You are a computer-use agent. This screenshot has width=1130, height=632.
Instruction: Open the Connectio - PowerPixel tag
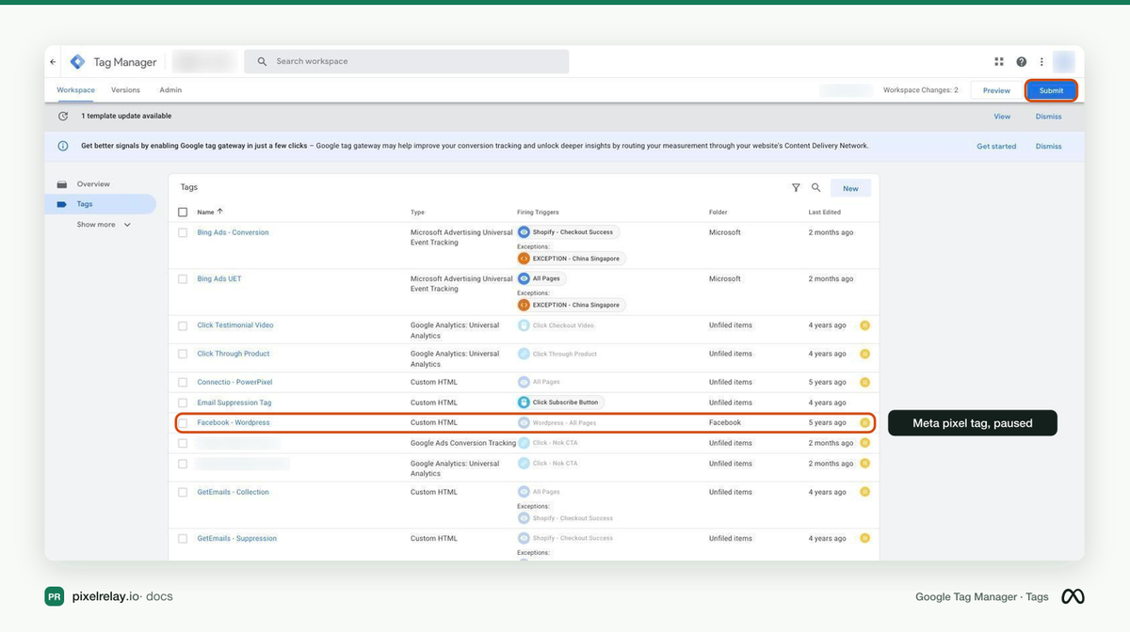(234, 382)
